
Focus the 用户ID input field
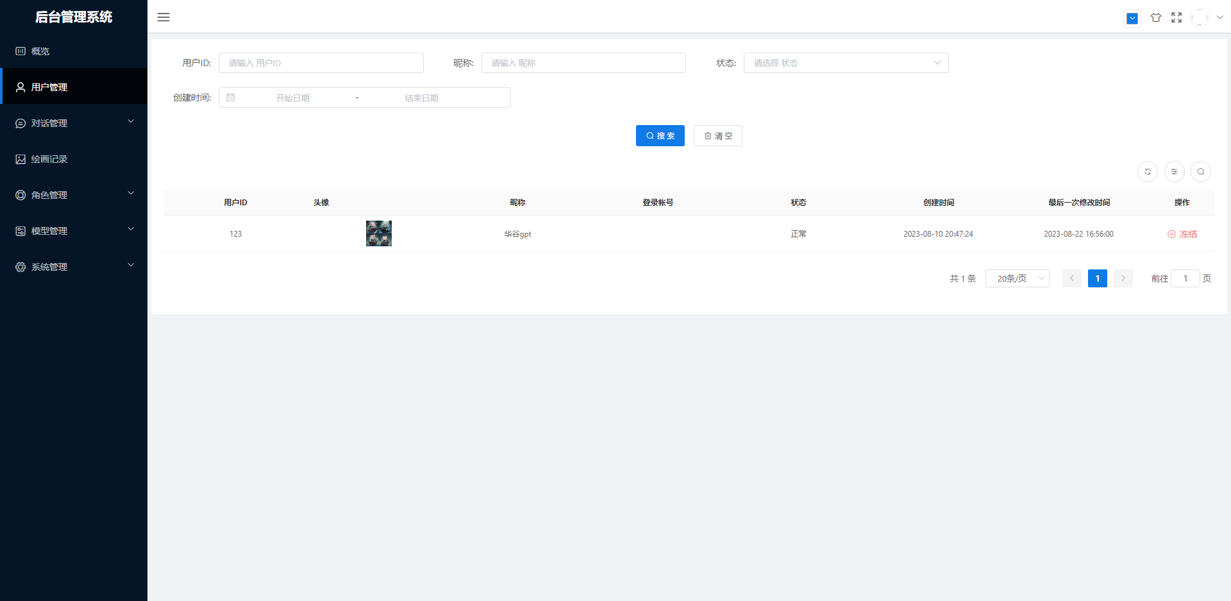pos(321,63)
